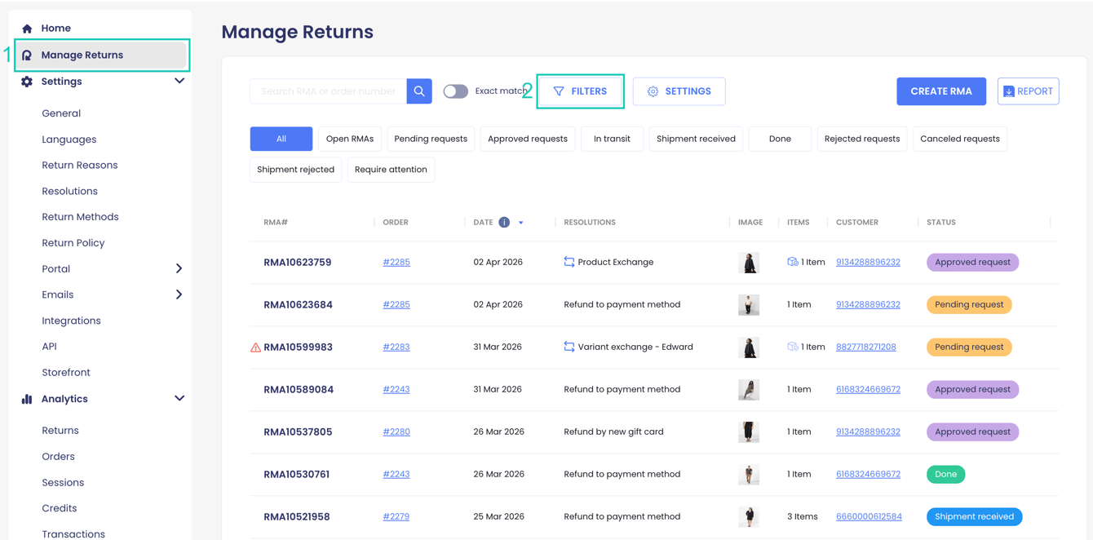Open Resolutions in the sidebar
This screenshot has width=1093, height=540.
70,191
